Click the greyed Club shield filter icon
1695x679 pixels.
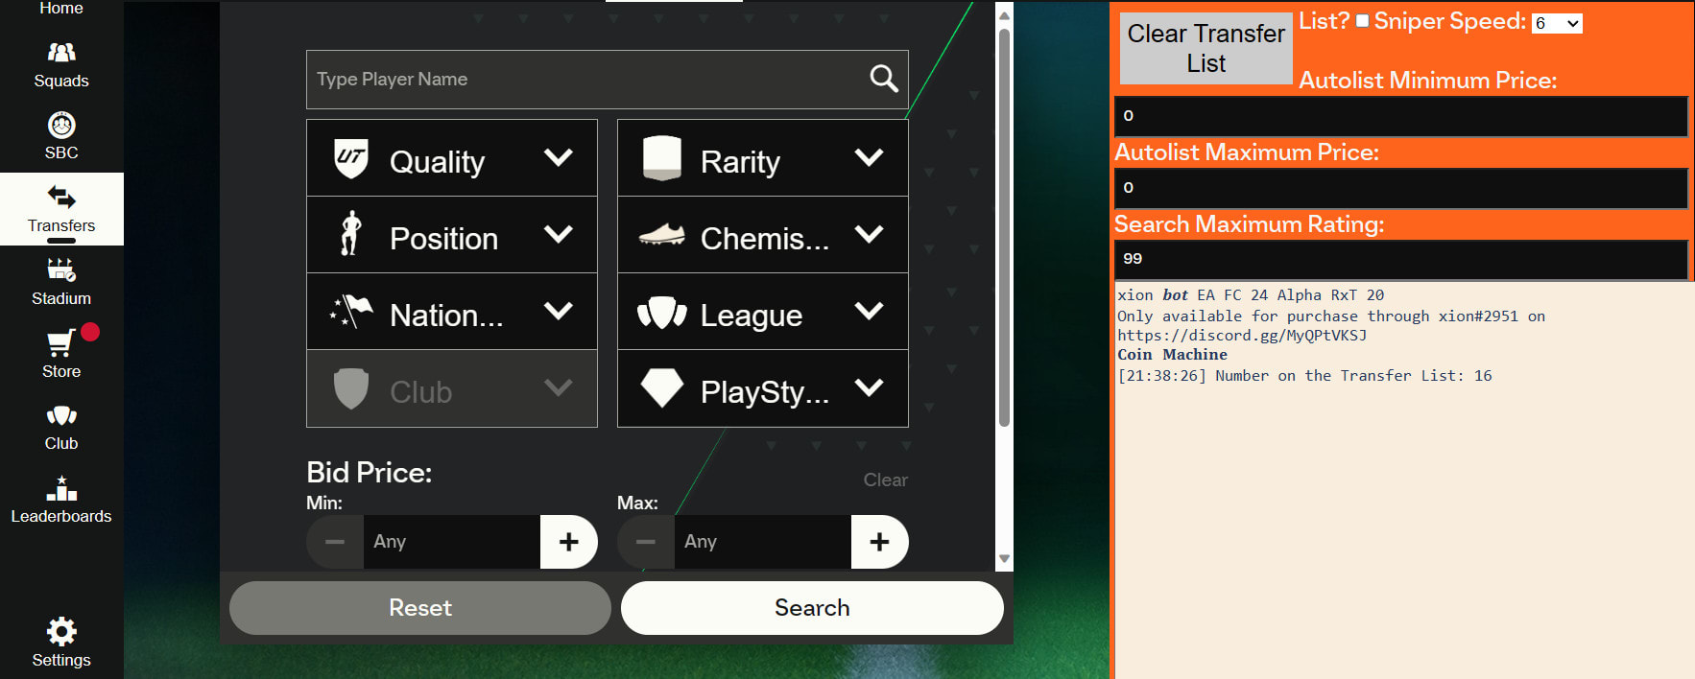tap(351, 388)
